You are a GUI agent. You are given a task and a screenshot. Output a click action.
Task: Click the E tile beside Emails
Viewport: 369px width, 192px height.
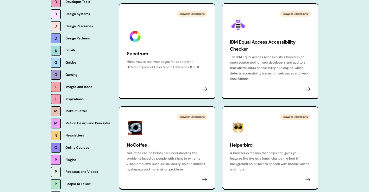click(x=56, y=50)
